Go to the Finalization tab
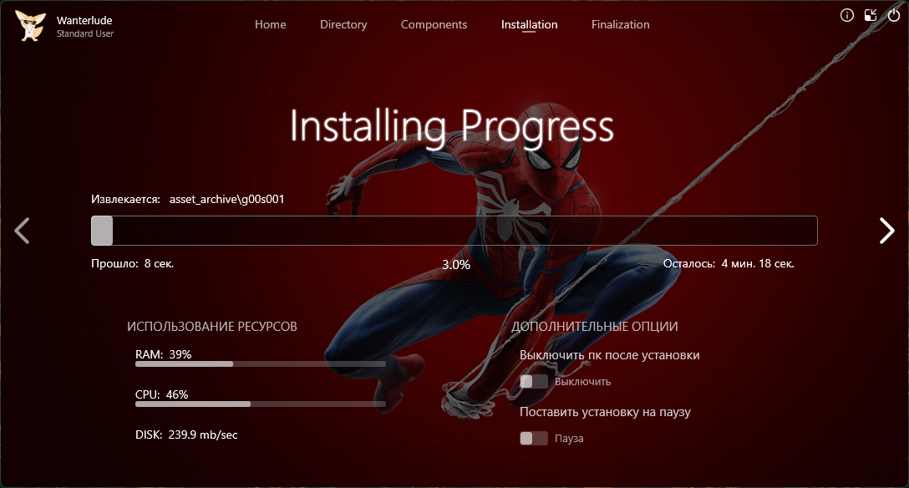This screenshot has height=488, width=909. (620, 24)
